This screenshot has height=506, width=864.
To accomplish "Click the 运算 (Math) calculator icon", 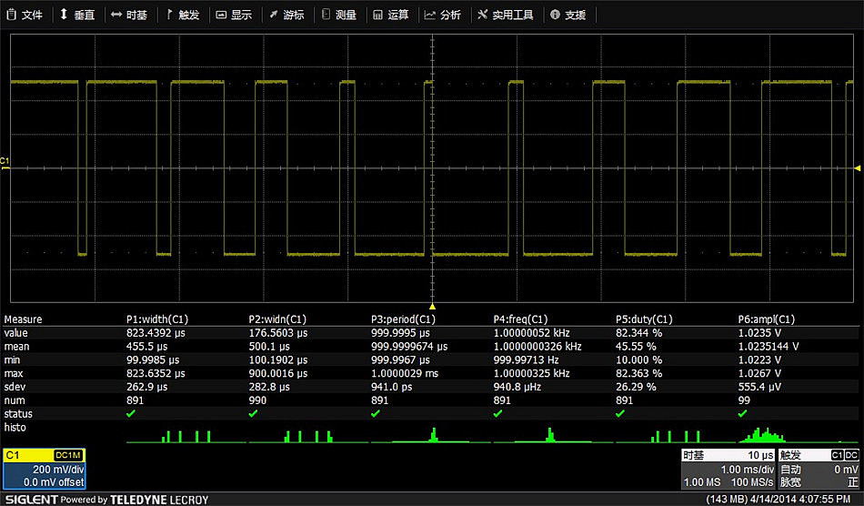I will pos(377,15).
